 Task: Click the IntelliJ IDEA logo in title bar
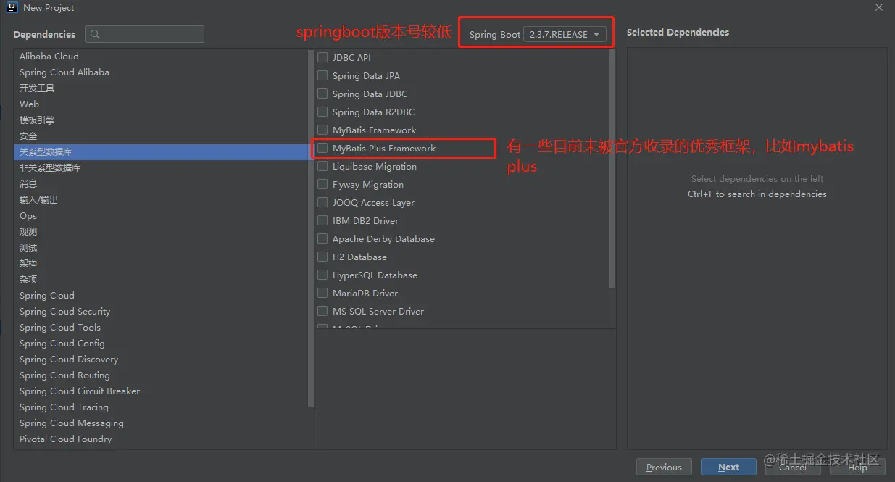pyautogui.click(x=12, y=8)
